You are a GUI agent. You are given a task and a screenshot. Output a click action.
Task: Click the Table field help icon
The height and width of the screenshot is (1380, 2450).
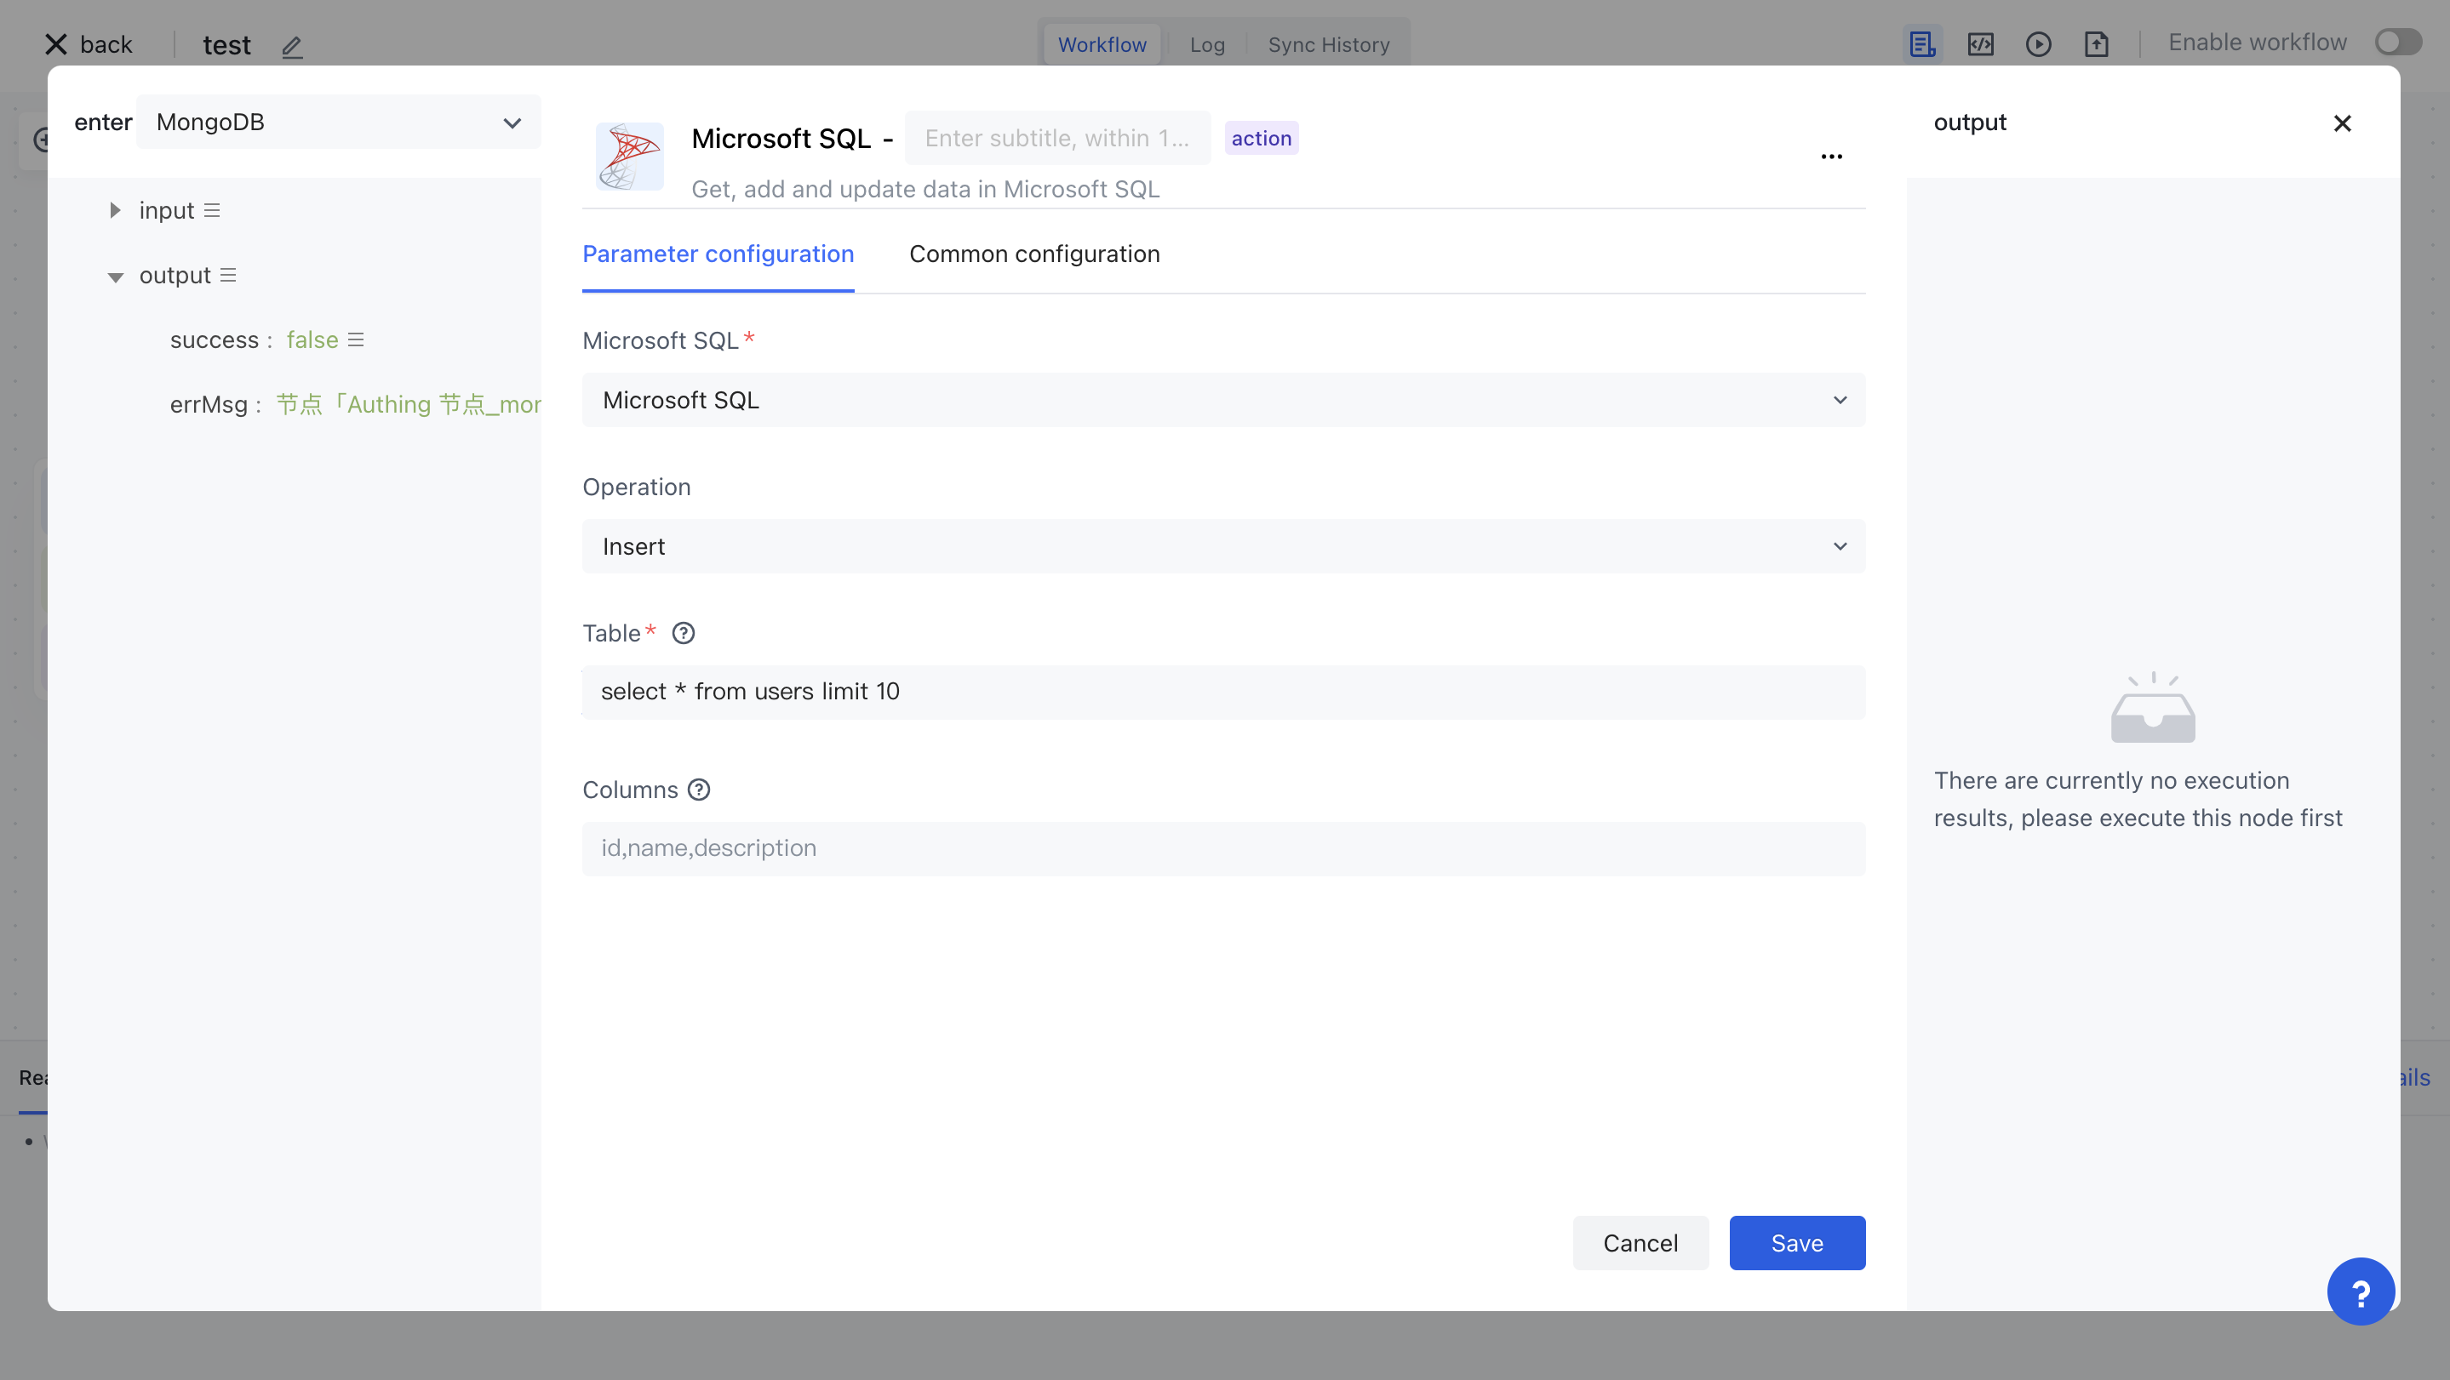(x=683, y=633)
